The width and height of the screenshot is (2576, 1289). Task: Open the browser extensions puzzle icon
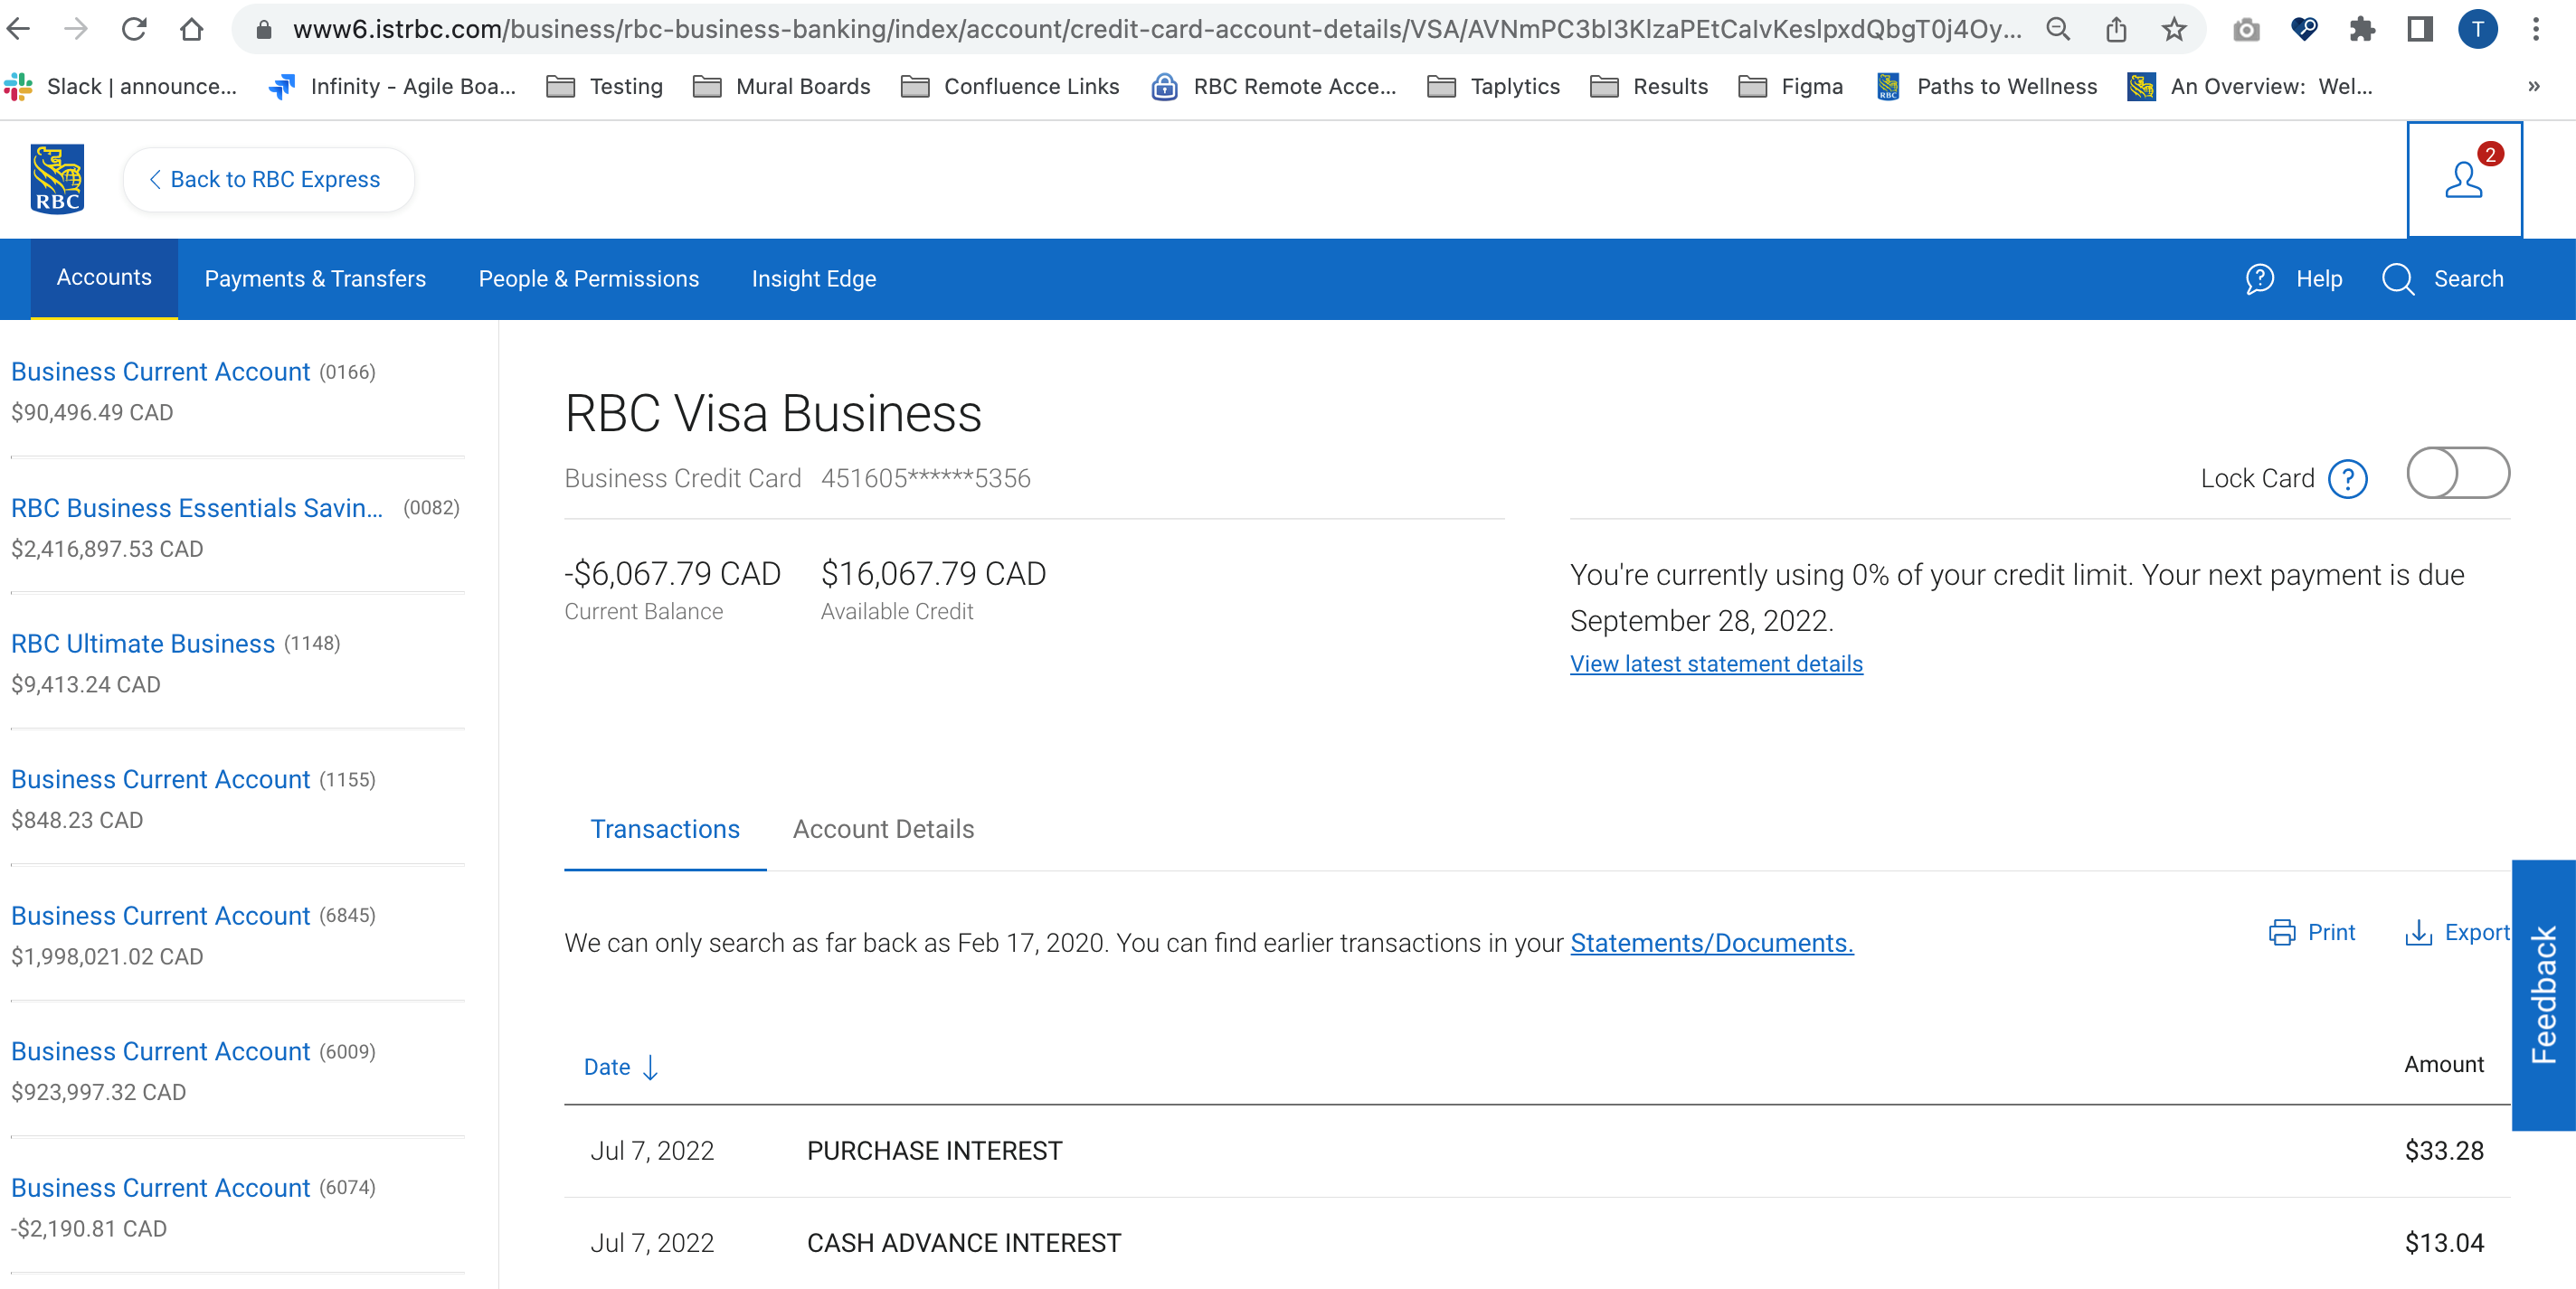(2362, 29)
